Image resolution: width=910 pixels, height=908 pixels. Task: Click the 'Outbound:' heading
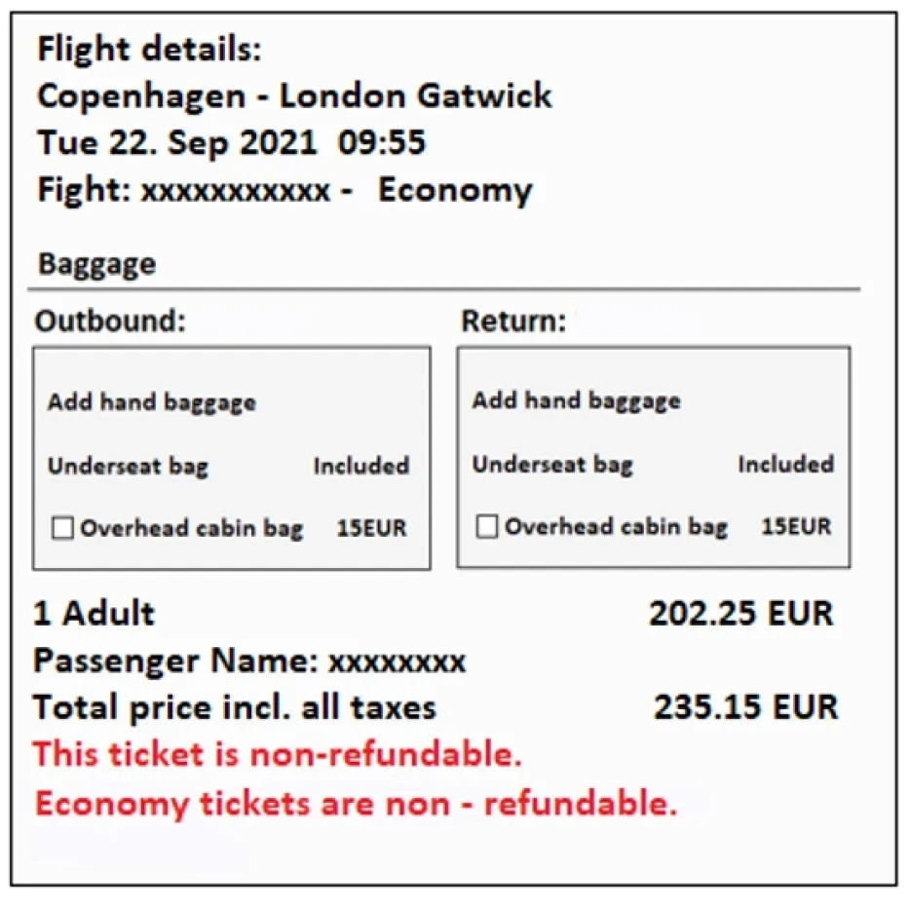109,322
